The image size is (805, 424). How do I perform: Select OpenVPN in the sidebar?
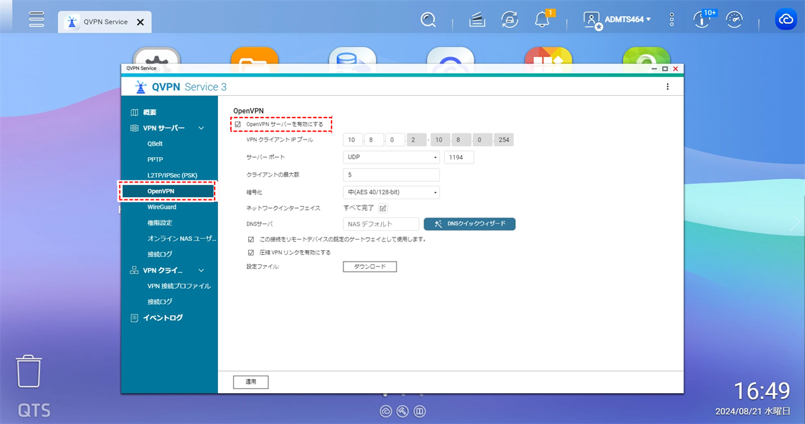pyautogui.click(x=168, y=191)
